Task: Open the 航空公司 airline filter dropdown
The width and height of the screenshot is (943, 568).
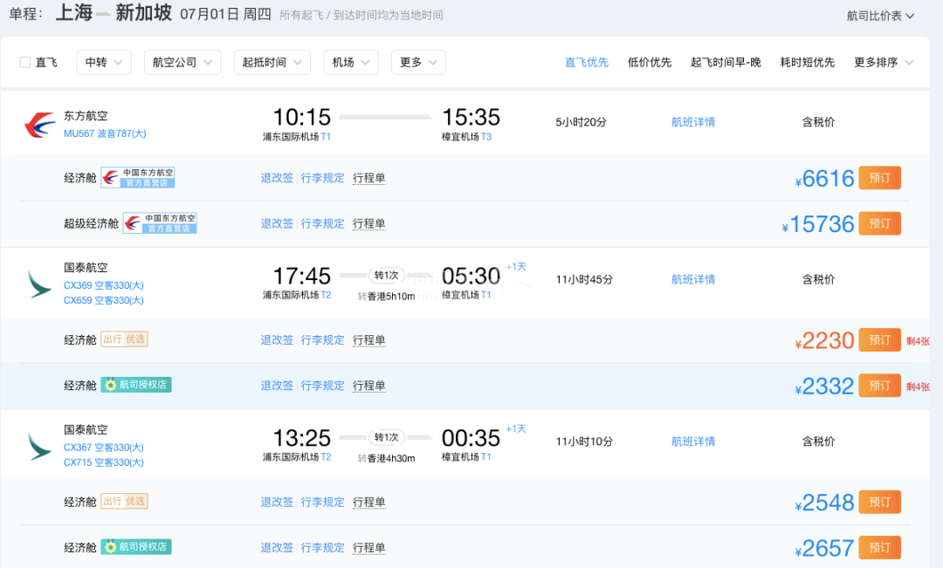Action: [x=182, y=62]
